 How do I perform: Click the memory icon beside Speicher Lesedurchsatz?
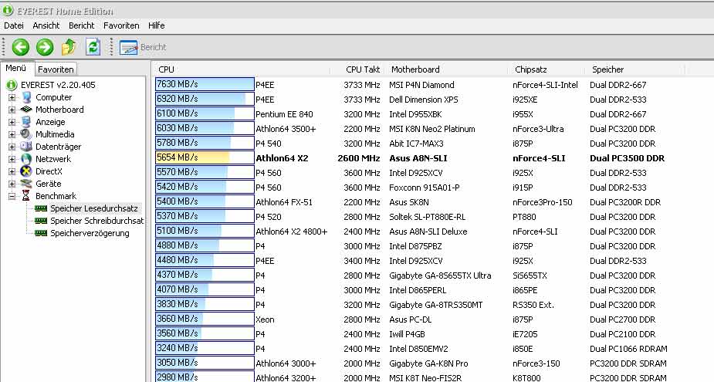pos(41,208)
